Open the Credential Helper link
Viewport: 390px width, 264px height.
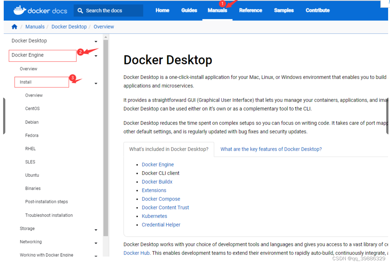(x=161, y=225)
